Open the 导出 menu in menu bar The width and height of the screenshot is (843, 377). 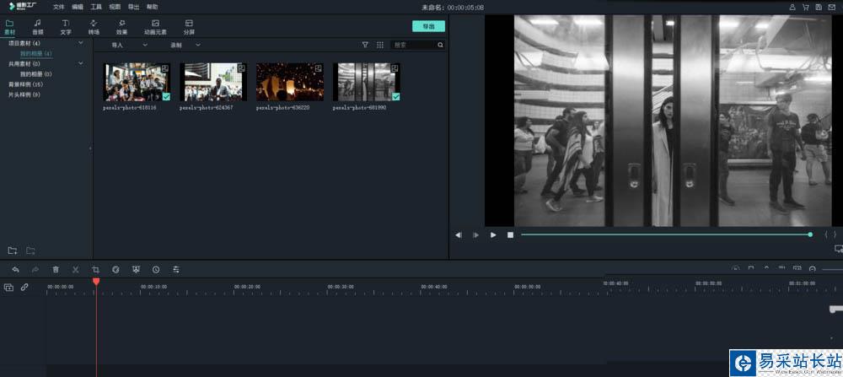tap(133, 7)
